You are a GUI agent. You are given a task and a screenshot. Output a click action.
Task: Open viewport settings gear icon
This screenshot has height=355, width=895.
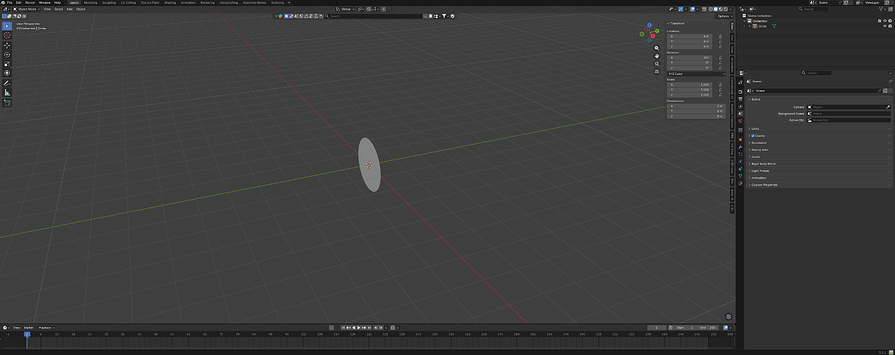[x=729, y=316]
